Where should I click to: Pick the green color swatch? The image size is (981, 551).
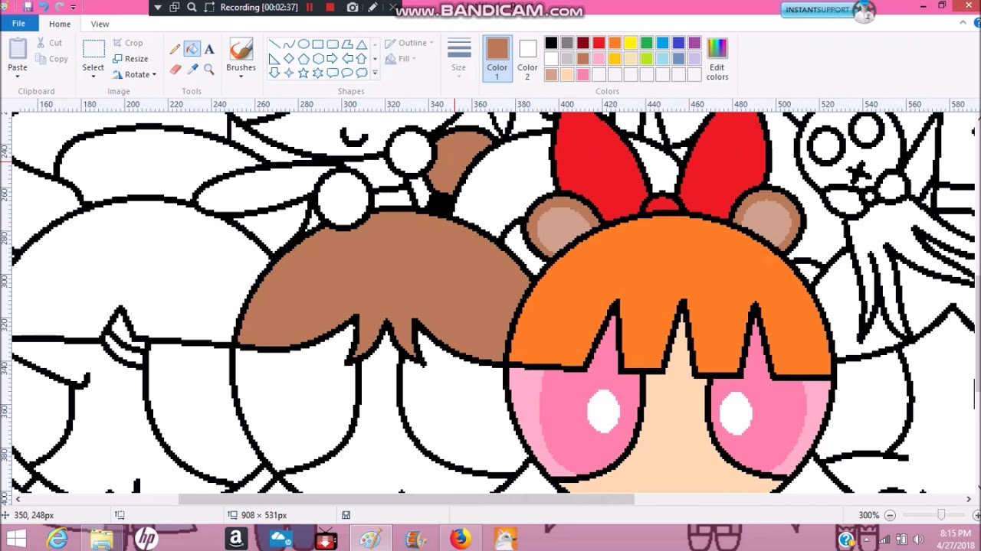(647, 43)
